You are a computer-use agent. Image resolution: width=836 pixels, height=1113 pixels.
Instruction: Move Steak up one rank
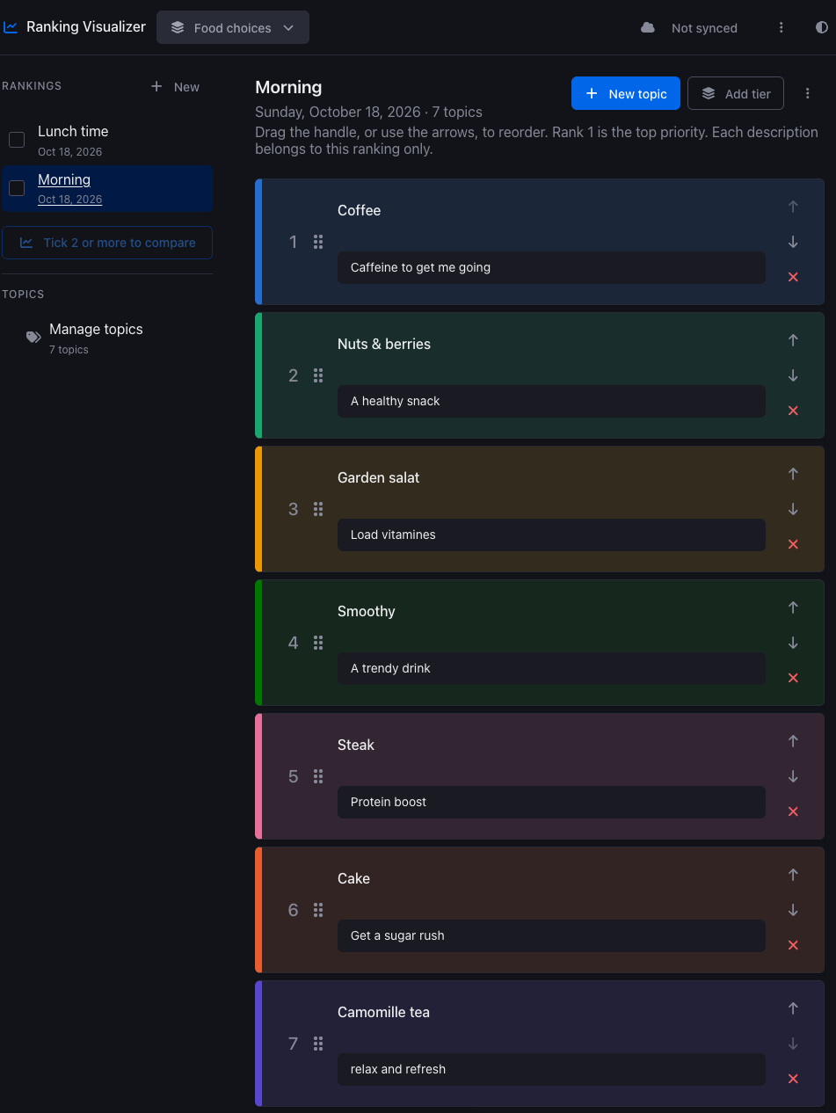tap(793, 741)
